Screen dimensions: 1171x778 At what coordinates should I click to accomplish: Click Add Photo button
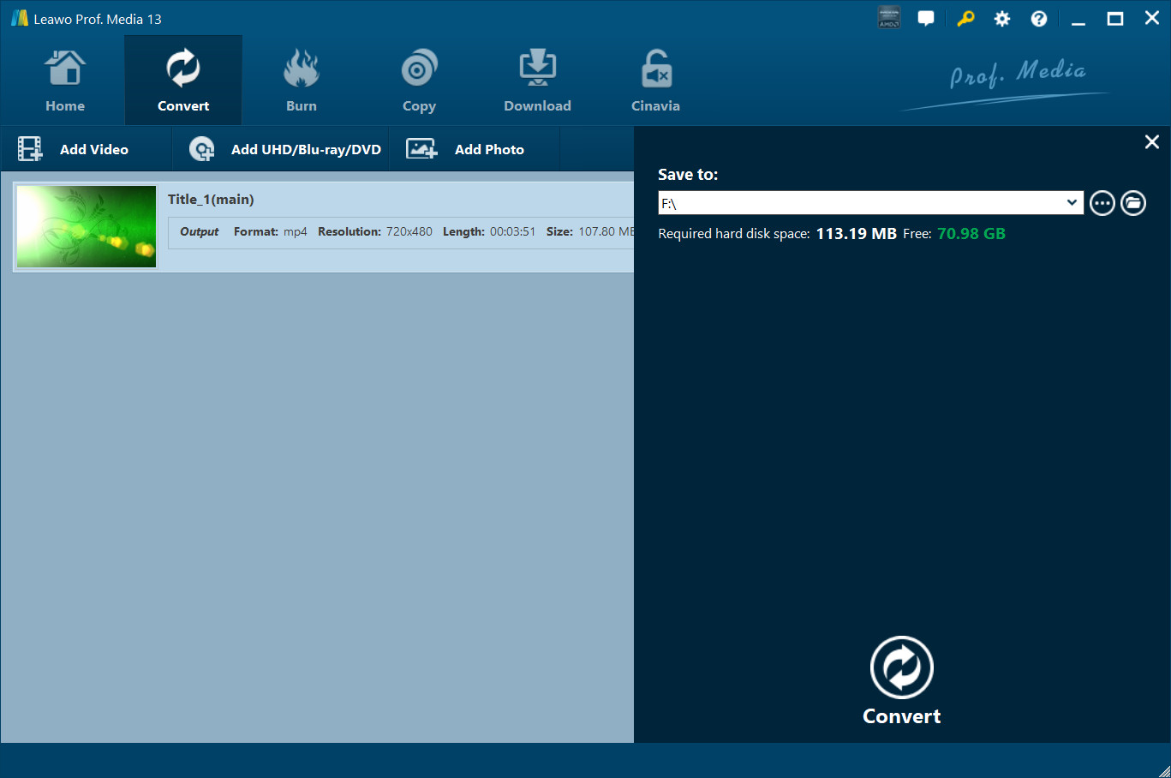coord(465,149)
